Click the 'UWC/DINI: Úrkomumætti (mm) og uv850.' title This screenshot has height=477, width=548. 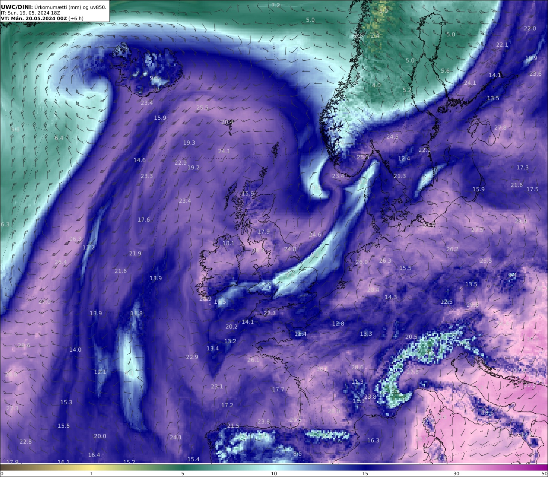(x=54, y=7)
